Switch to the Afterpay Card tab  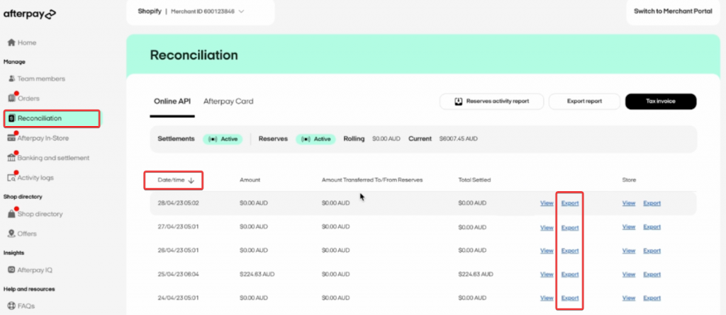point(228,101)
